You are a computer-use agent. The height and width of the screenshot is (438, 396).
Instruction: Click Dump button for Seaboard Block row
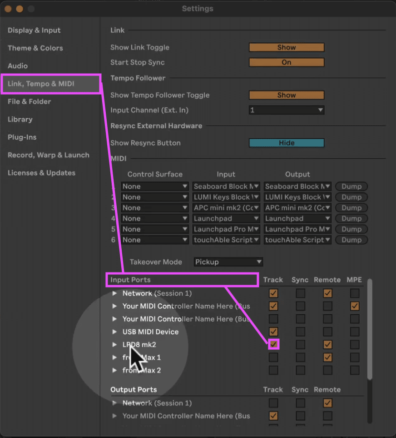point(351,186)
